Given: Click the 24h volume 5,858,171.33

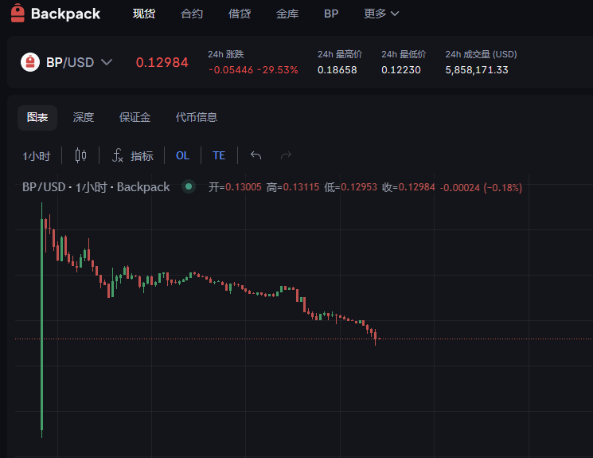Looking at the screenshot, I should 477,70.
